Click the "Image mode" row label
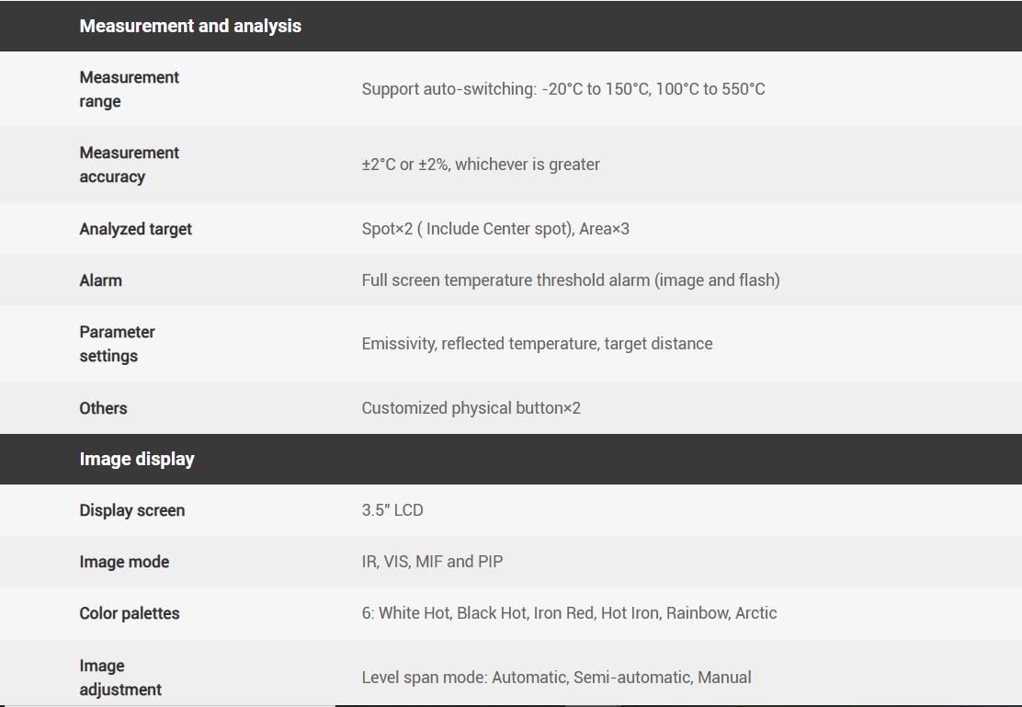 click(124, 562)
